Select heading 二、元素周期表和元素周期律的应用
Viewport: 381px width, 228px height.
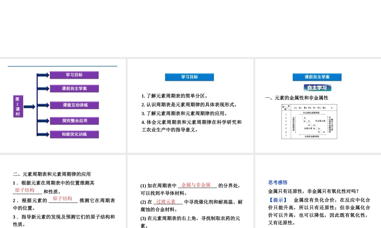(52, 174)
